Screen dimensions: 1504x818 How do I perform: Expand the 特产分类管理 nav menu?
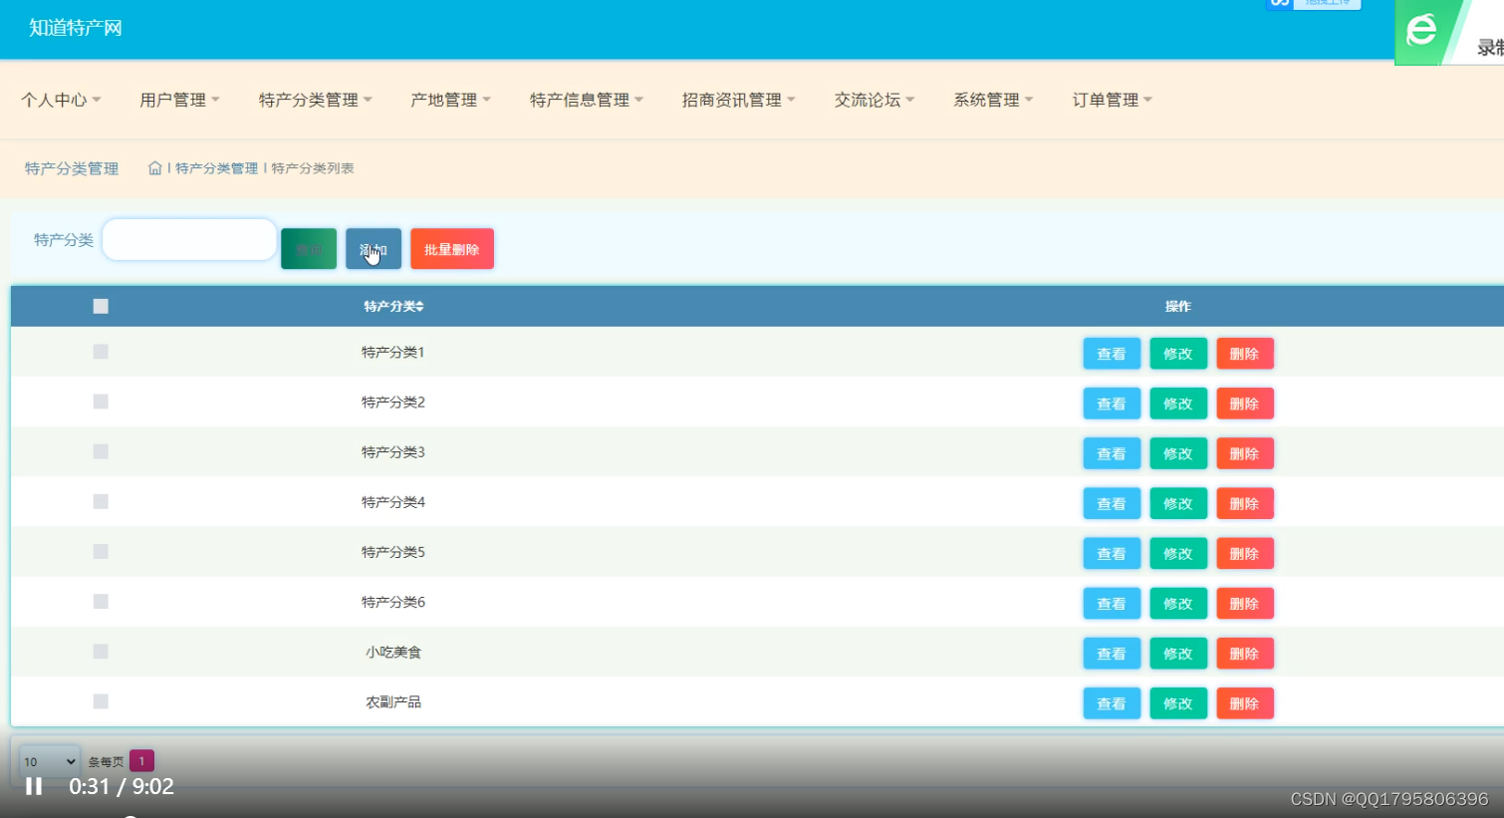tap(315, 100)
